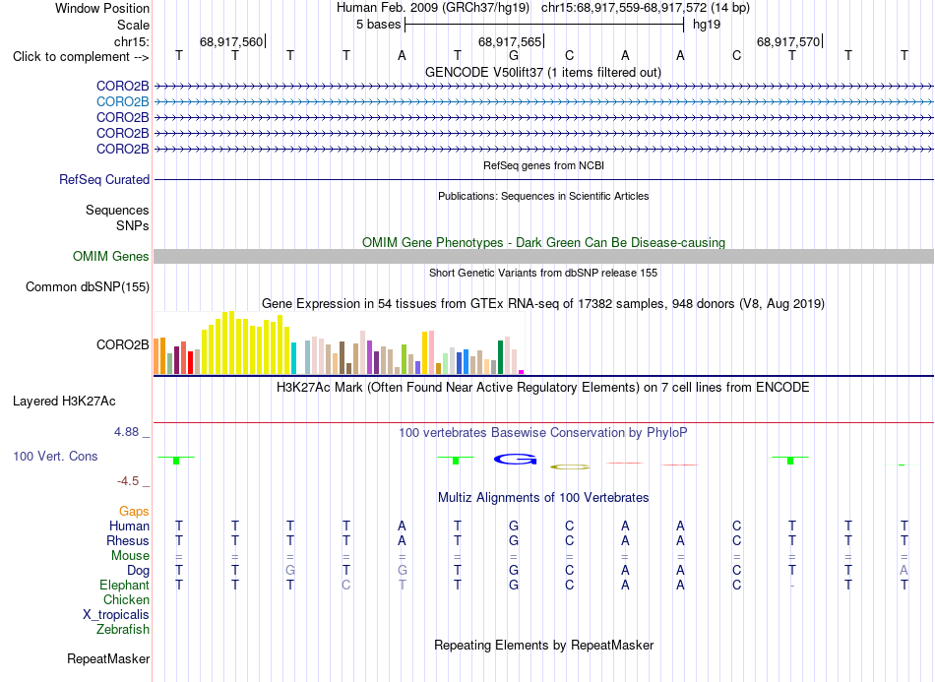This screenshot has height=682, width=935.
Task: Open the RefSeq Curated track label
Action: (x=104, y=179)
